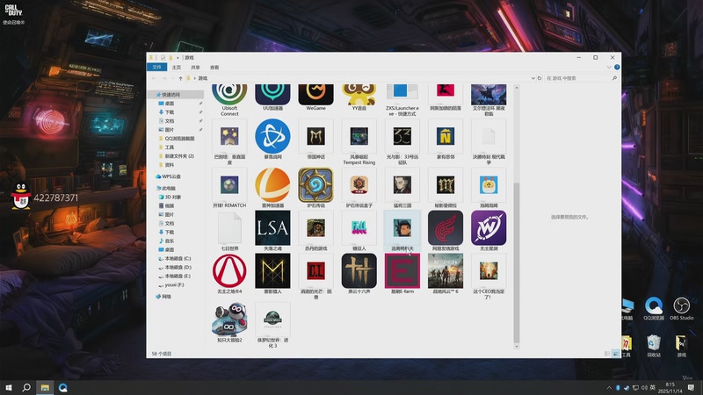Screen dimensions: 703x395
Task: Open the Call of Duty desktop shortcut
Action: (x=13, y=14)
